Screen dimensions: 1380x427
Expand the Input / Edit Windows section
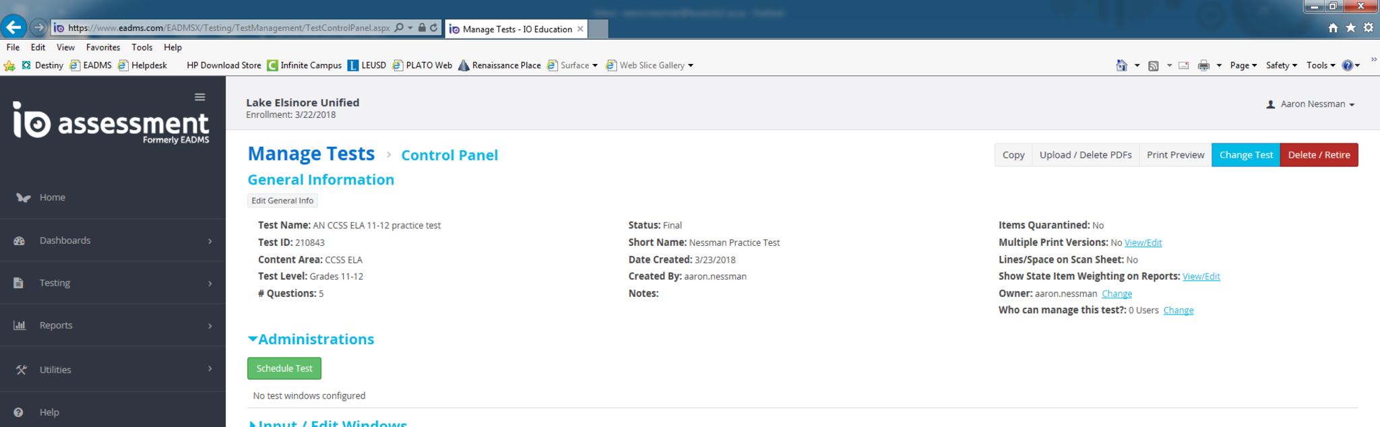(x=253, y=424)
